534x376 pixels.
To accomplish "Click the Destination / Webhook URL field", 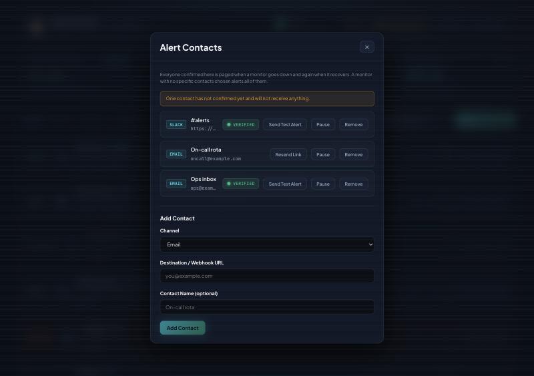I will coord(267,276).
